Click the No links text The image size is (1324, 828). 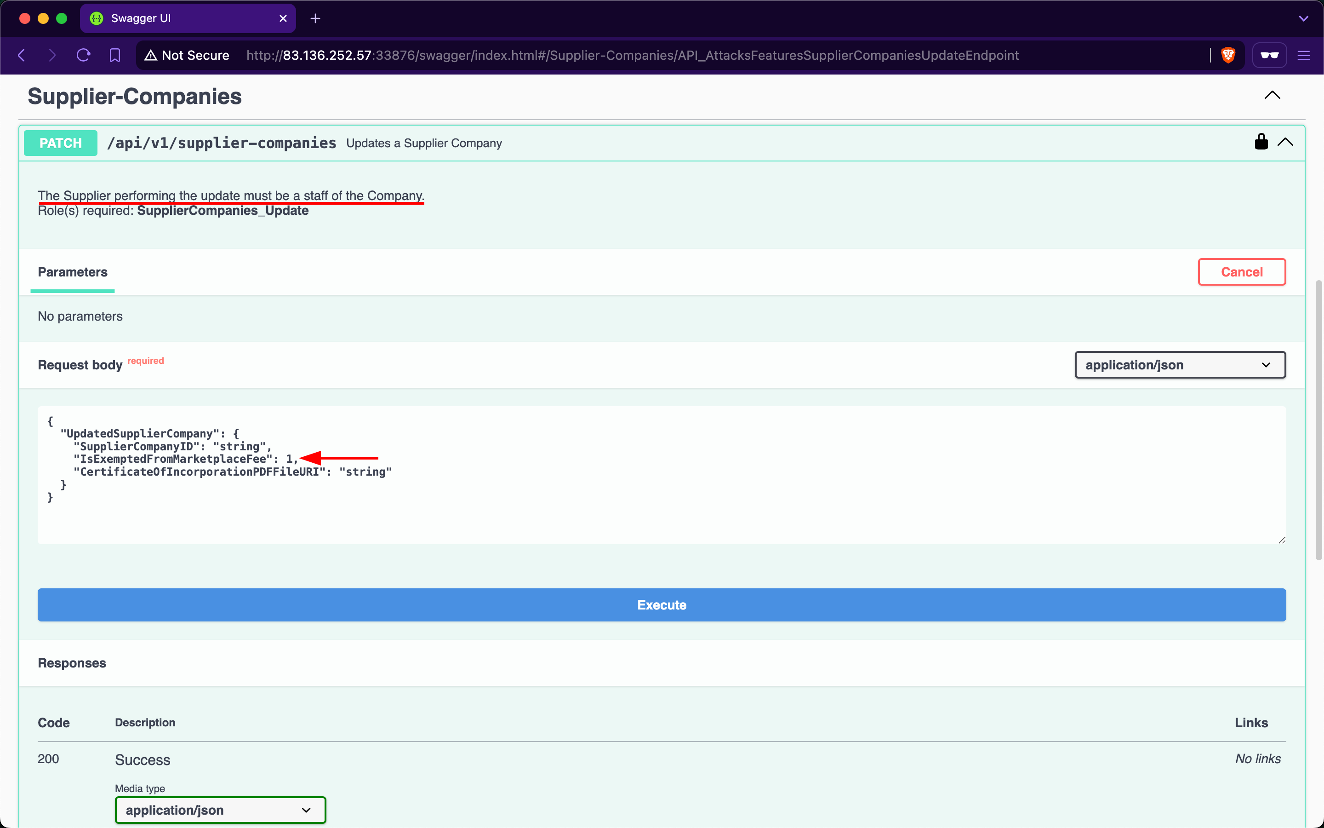pyautogui.click(x=1258, y=759)
